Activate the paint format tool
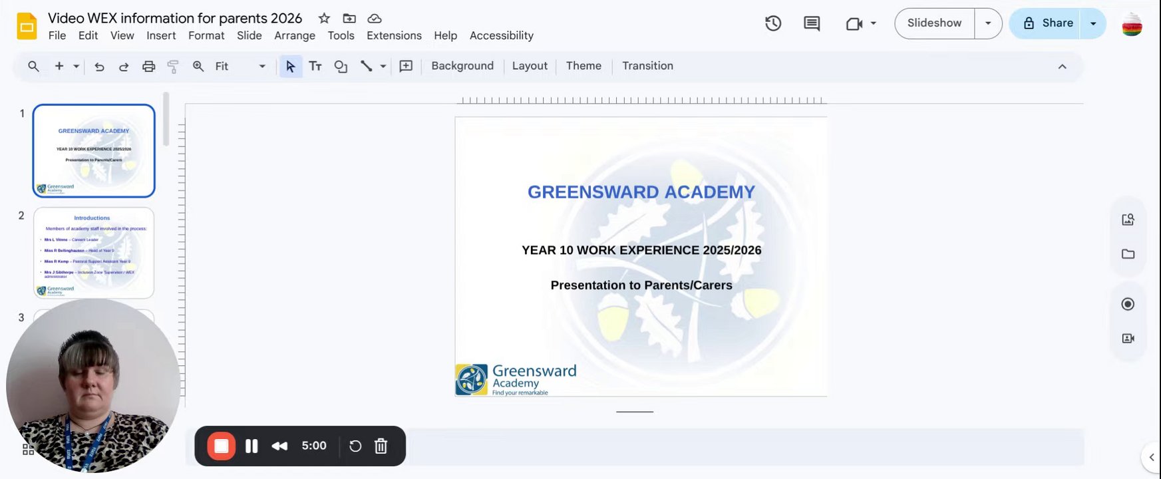The width and height of the screenshot is (1161, 479). click(173, 66)
